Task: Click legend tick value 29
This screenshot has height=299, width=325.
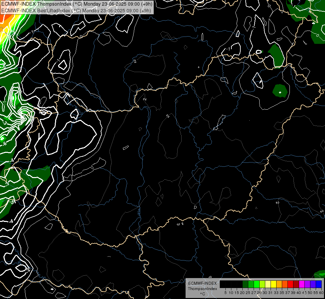Action: [260, 293]
